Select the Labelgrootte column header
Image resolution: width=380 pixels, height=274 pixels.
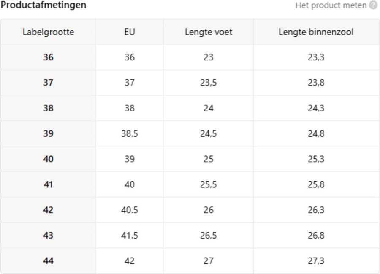pyautogui.click(x=48, y=32)
